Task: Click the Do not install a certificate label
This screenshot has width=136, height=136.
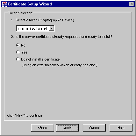Action: pos(40,59)
